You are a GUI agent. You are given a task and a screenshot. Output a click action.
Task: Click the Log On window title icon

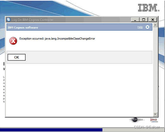[9, 20]
